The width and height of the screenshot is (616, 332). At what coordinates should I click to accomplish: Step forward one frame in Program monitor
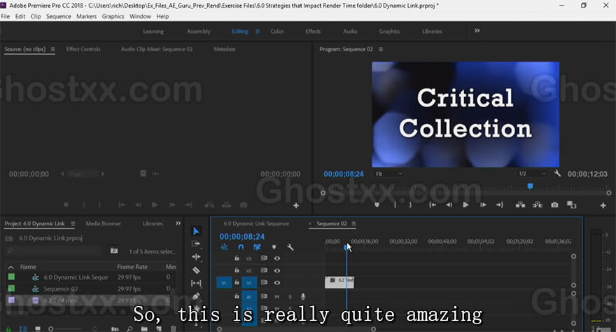[x=483, y=205]
